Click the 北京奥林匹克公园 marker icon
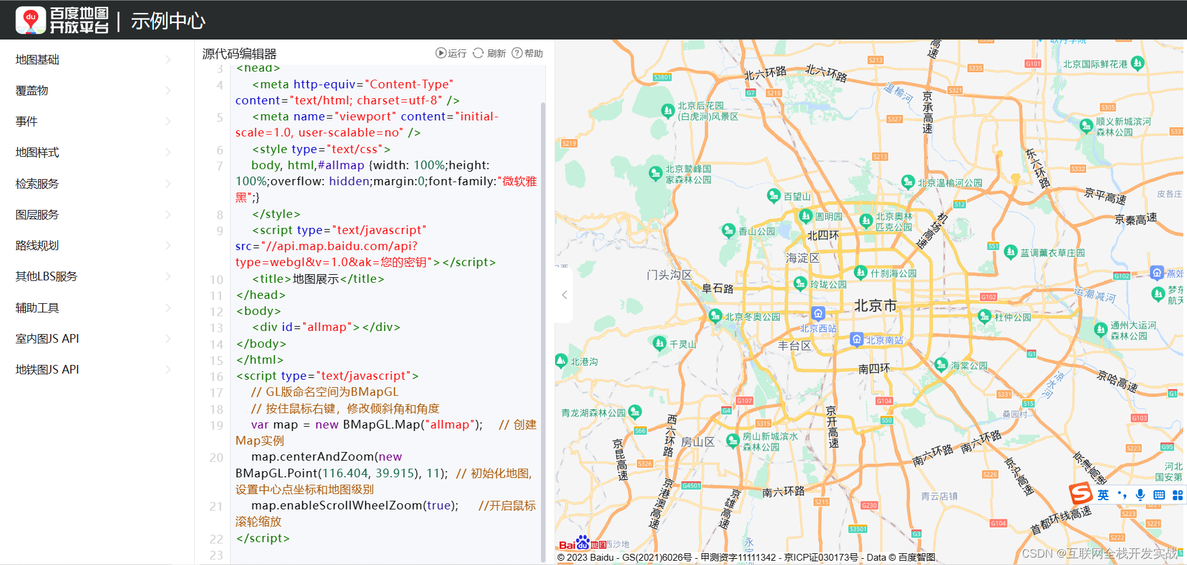This screenshot has height=565, width=1187. 866,220
